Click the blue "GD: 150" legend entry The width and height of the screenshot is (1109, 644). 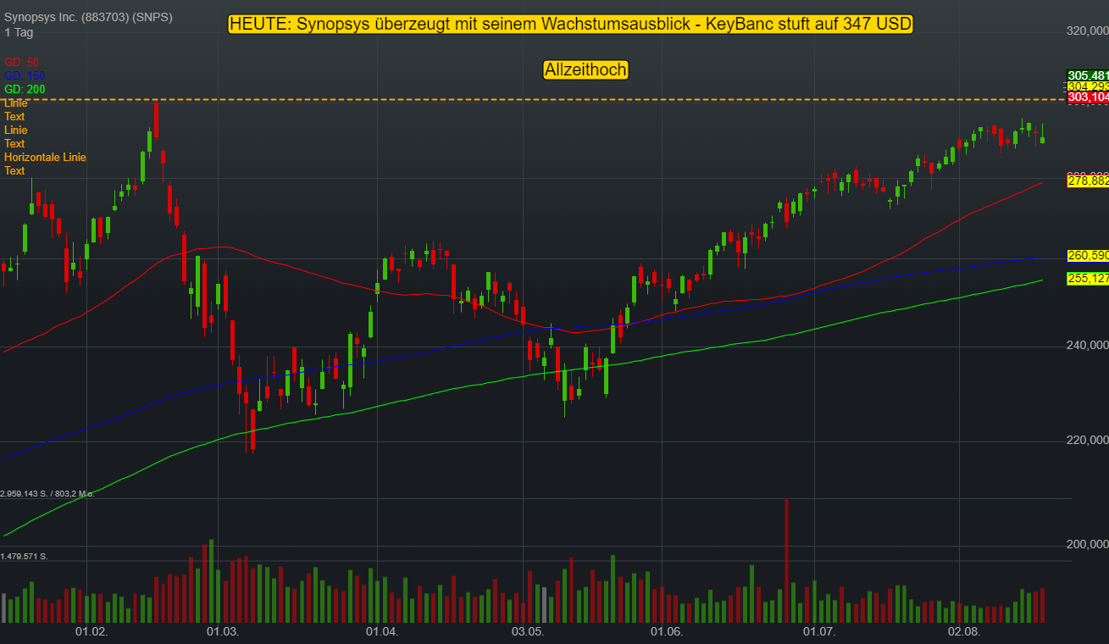pos(25,75)
